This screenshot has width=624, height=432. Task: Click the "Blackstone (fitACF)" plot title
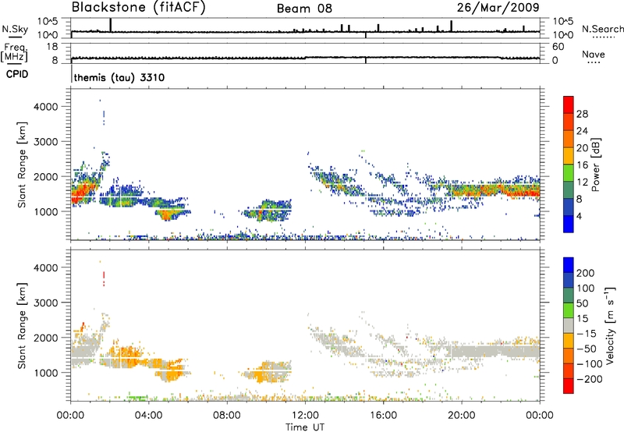point(139,7)
